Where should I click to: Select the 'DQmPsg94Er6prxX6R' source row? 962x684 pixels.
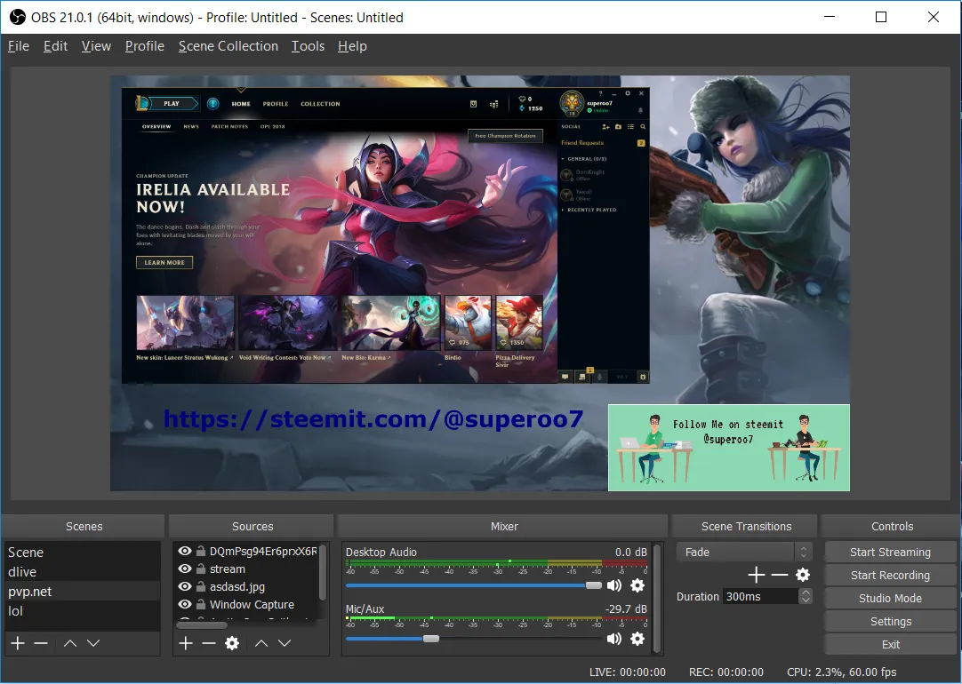click(246, 551)
